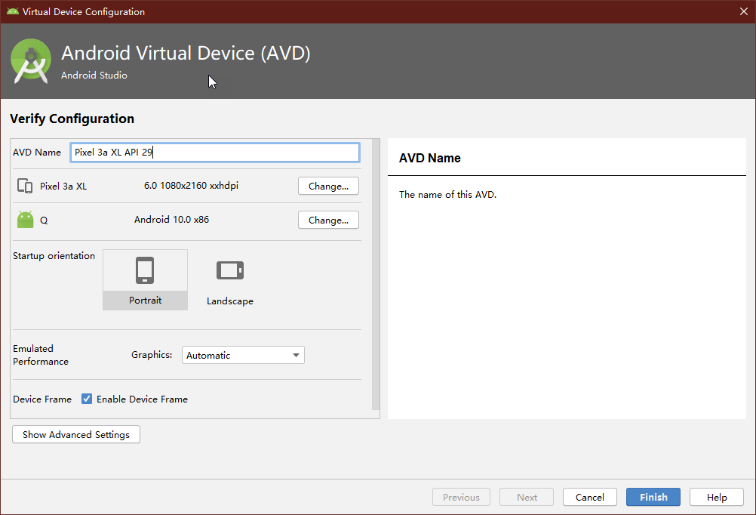Click the 'Startup orientation' label
756x515 pixels.
click(x=54, y=256)
